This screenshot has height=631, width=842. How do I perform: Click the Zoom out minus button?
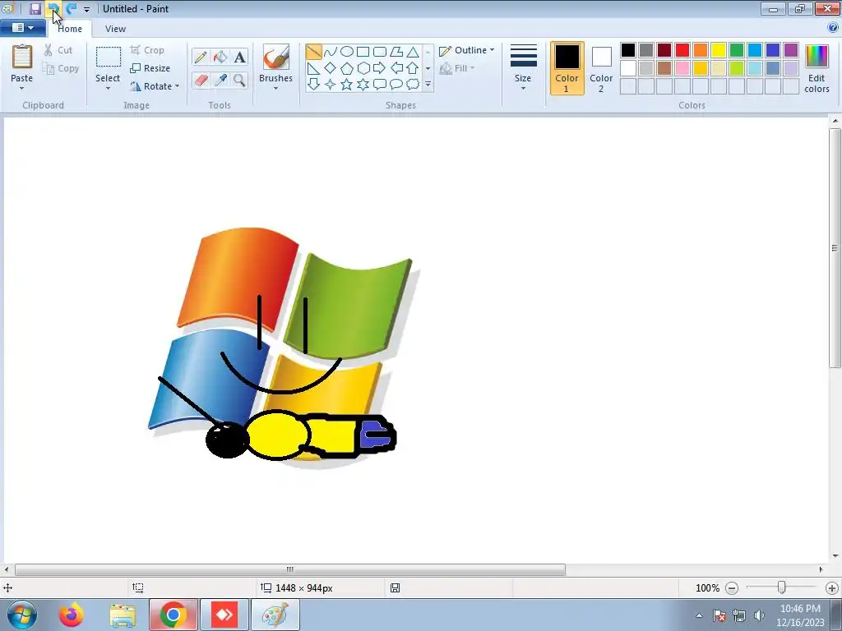tap(731, 588)
